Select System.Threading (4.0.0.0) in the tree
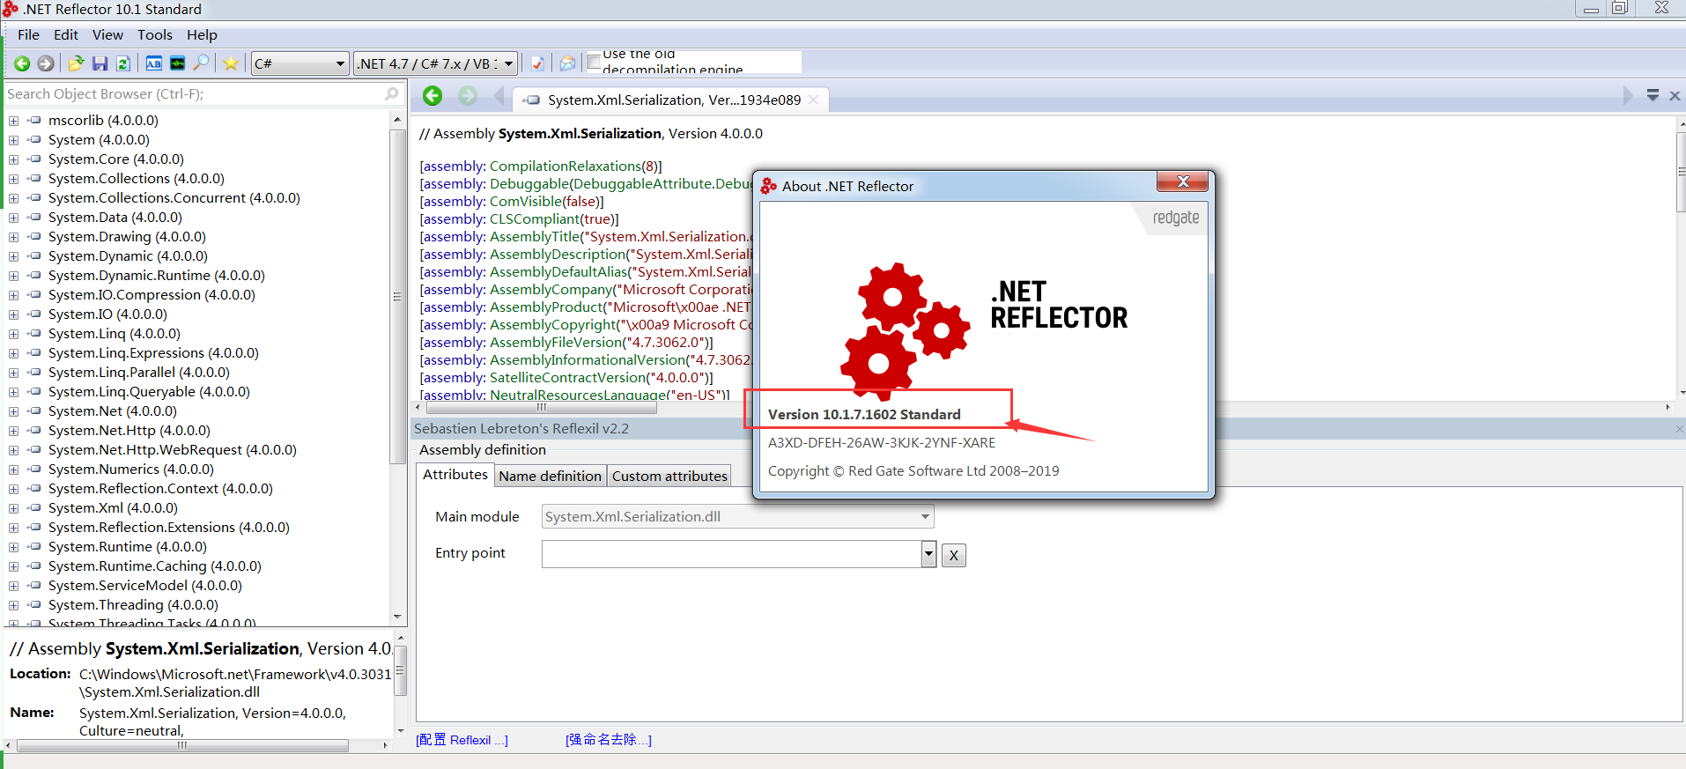Image resolution: width=1686 pixels, height=769 pixels. [133, 605]
